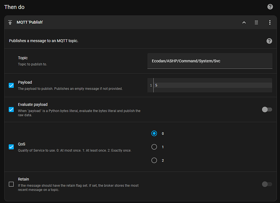The width and height of the screenshot is (280, 203).
Task: Uncheck the Evaluate payload checkbox
Action: (11, 109)
